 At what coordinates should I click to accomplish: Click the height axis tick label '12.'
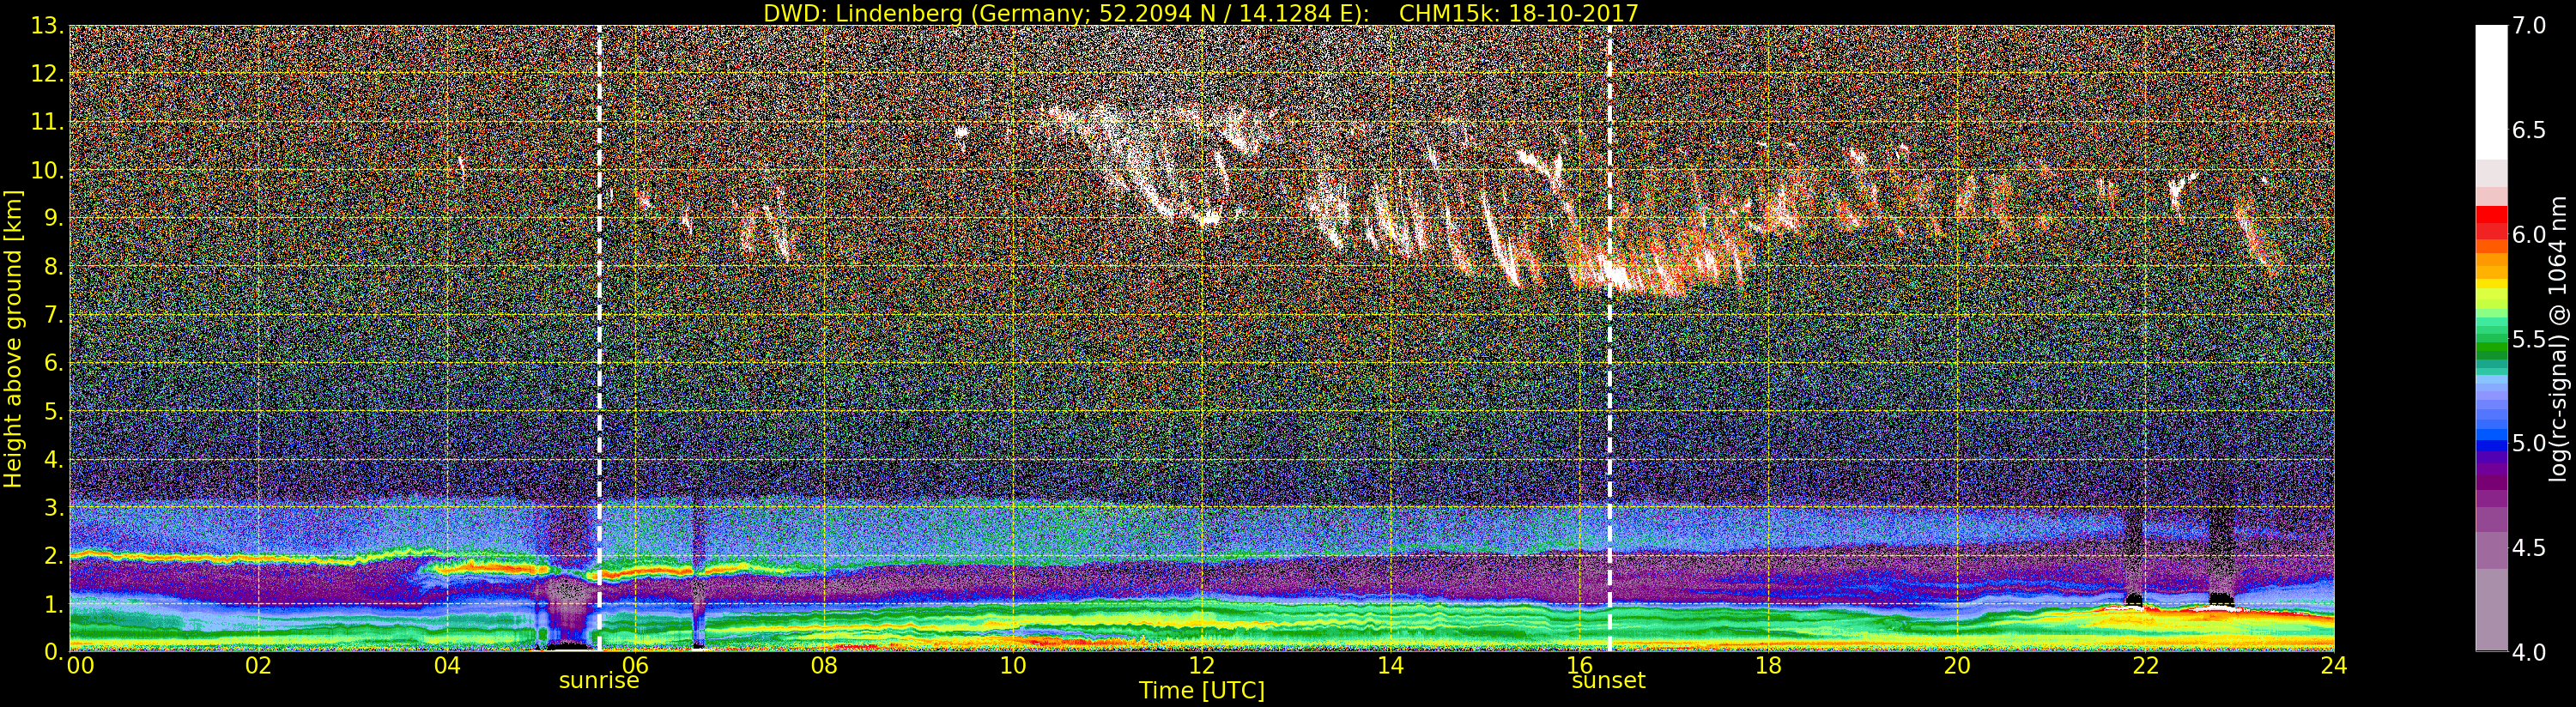point(47,74)
